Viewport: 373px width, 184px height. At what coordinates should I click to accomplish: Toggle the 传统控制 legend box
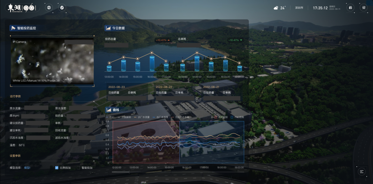[x=216, y=117]
